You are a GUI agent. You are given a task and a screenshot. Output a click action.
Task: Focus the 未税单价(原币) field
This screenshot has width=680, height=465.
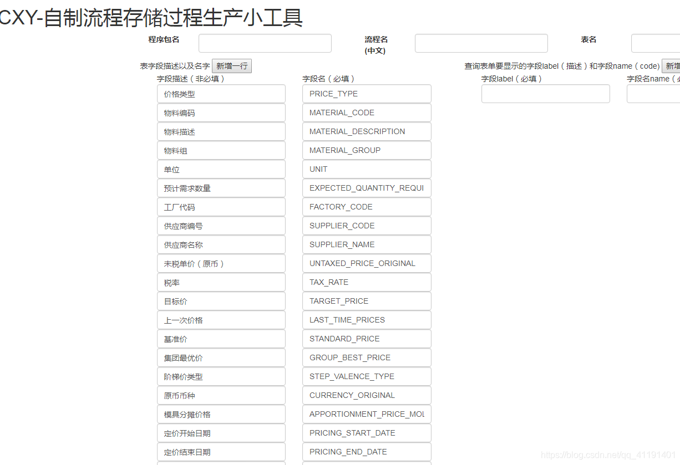221,263
